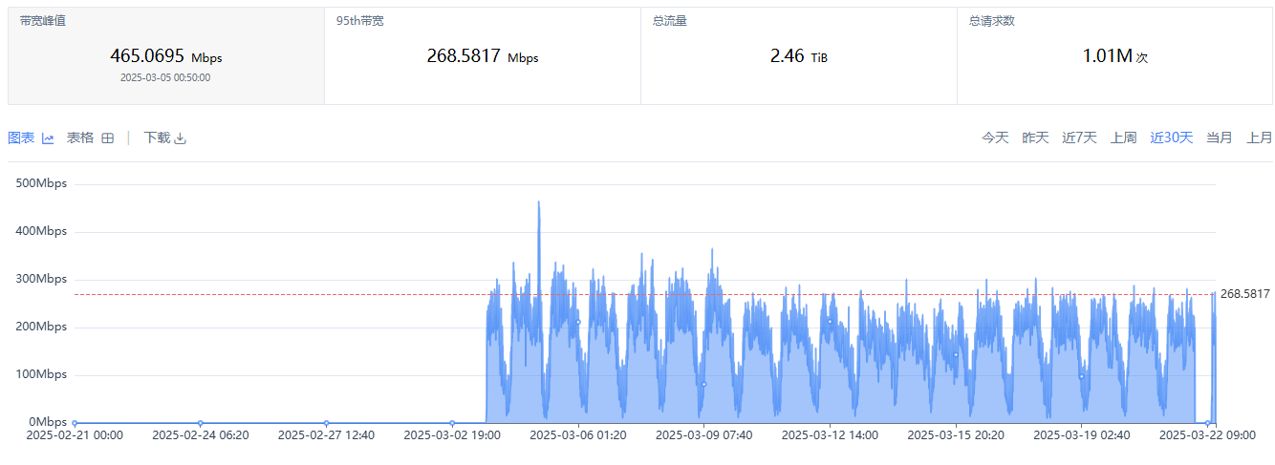1275x465 pixels.
Task: Click the baseline marker at 2025-02-24 06:20
Action: (200, 423)
